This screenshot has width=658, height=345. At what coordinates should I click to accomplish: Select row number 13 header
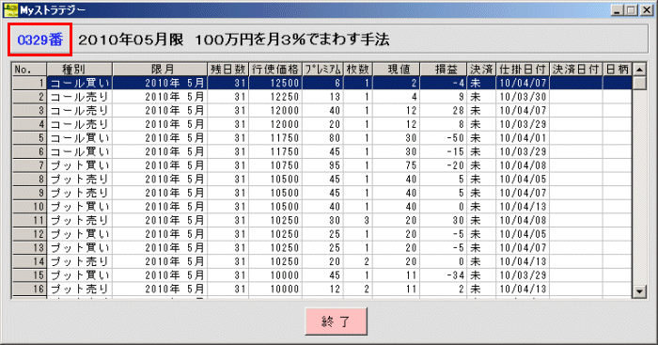point(29,247)
